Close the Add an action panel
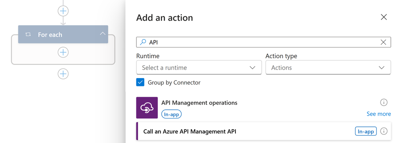396x143 pixels. pyautogui.click(x=384, y=17)
